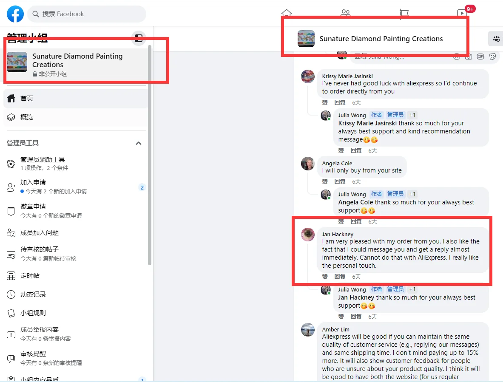This screenshot has width=503, height=382.
Task: Click the badge shield icon beside 徽章申请
Action: tap(11, 212)
